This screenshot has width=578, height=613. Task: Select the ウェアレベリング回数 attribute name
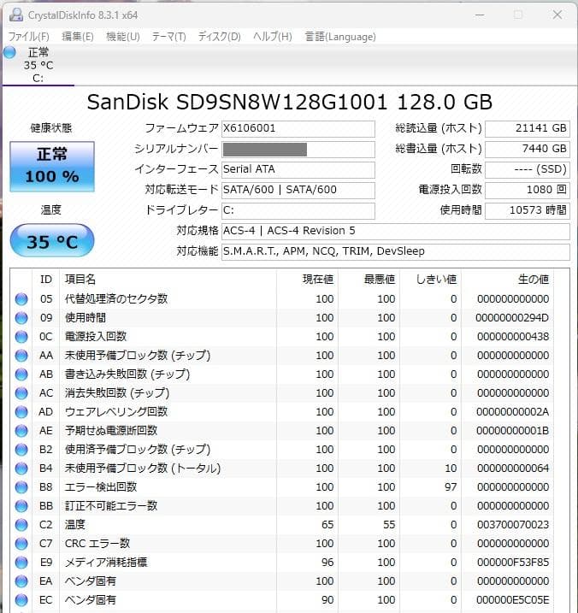[x=116, y=412]
